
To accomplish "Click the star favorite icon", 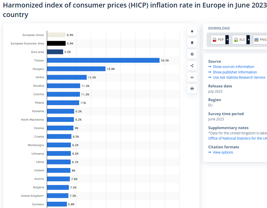I will [192, 31].
